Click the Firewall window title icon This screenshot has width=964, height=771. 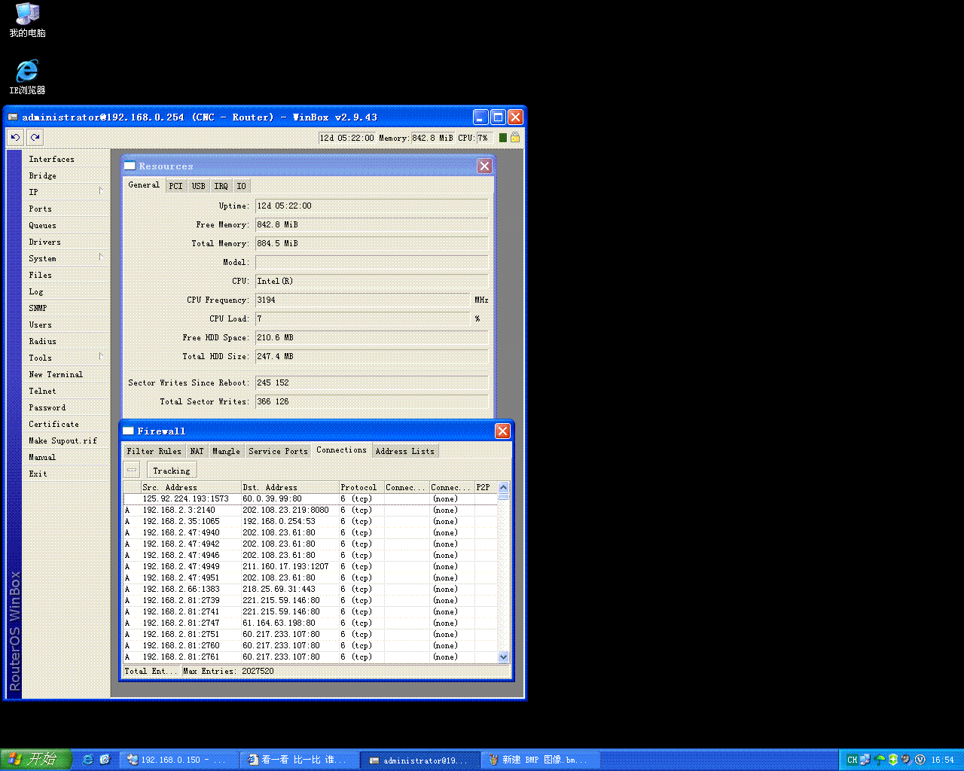pyautogui.click(x=128, y=431)
